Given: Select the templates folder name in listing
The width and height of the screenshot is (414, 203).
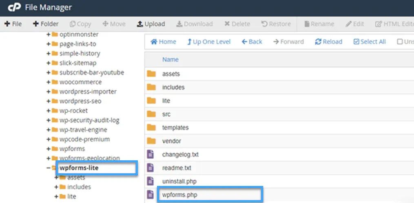Looking at the screenshot, I should (x=175, y=128).
